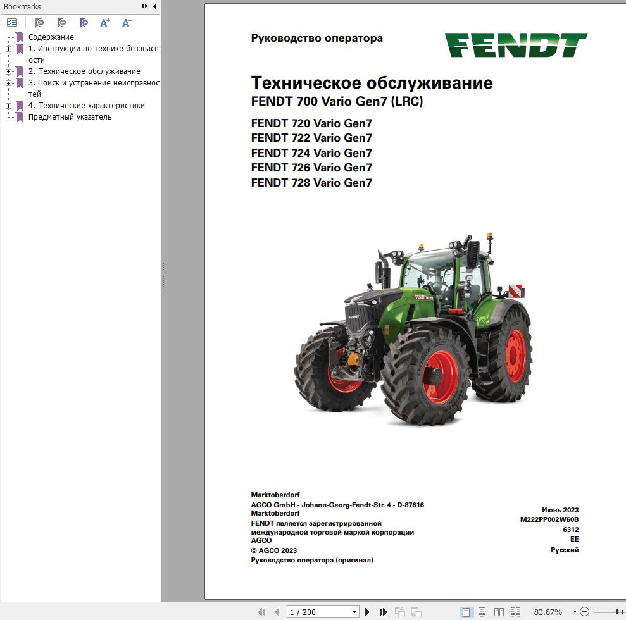The height and width of the screenshot is (620, 626).
Task: Open bookmark '2. Техническое обслуживание'
Action: tap(84, 71)
